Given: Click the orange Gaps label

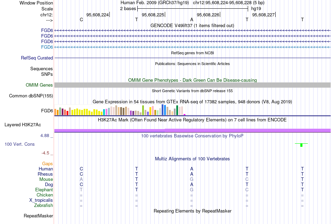Looking at the screenshot, I should (47, 163).
